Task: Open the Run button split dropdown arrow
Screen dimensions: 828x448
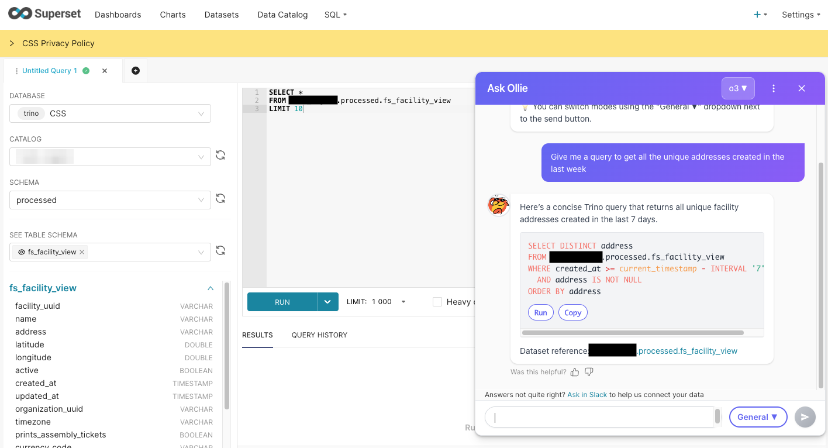Action: point(327,302)
